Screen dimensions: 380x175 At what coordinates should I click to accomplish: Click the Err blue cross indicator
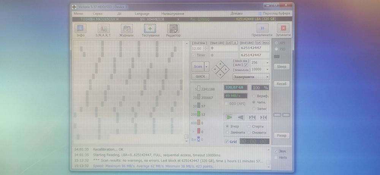pyautogui.click(x=198, y=139)
